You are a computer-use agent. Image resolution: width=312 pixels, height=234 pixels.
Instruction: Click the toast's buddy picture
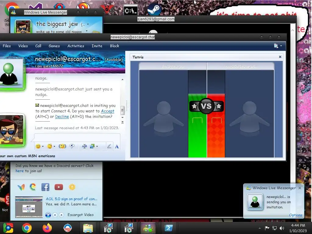tap(255, 202)
